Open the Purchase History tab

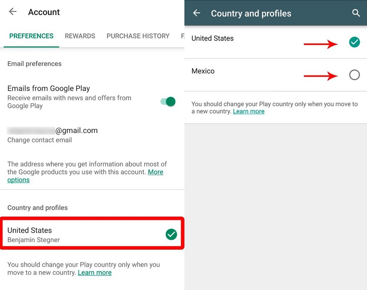coord(138,36)
